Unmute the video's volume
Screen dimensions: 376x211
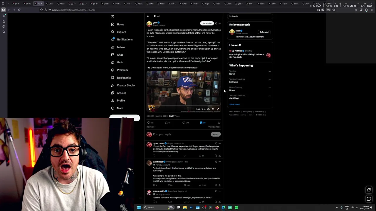(x=208, y=109)
